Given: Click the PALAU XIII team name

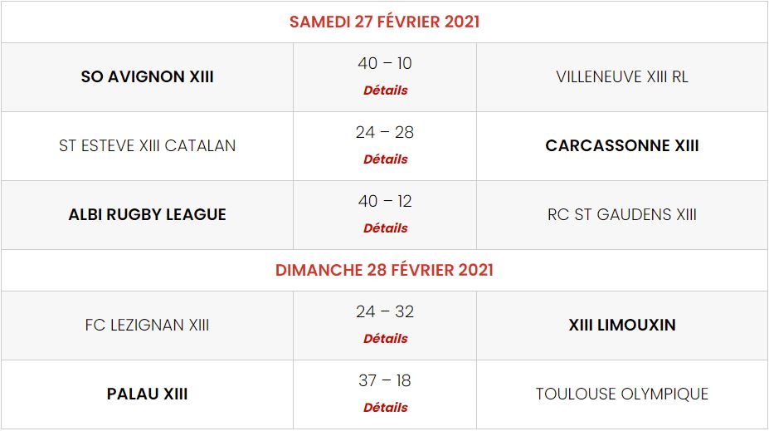Looking at the screenshot, I should tap(148, 394).
